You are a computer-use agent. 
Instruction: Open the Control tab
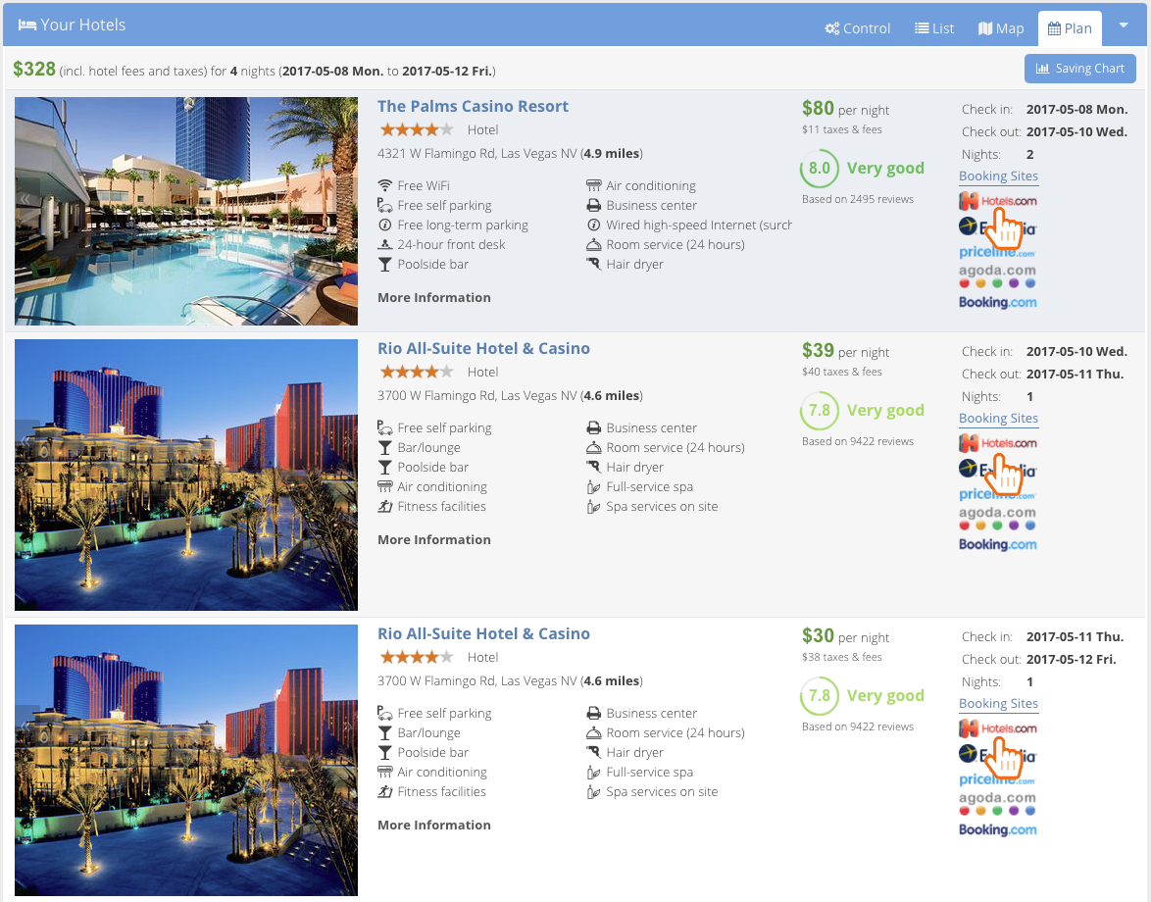(857, 28)
